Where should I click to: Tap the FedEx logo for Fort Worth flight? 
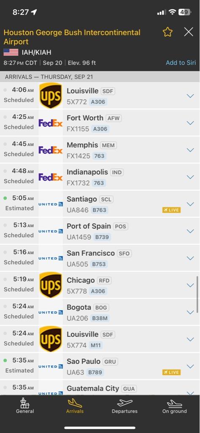point(51,123)
